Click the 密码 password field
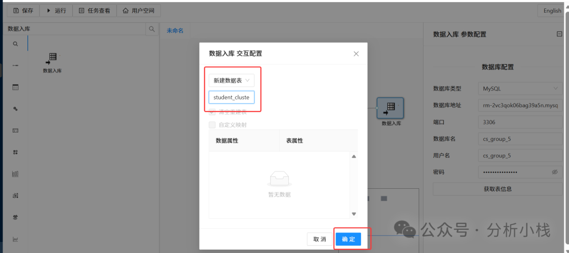The height and width of the screenshot is (253, 569). [521, 172]
